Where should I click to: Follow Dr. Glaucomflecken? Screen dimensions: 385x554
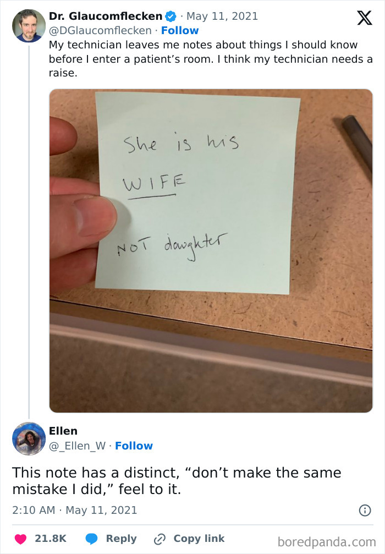click(x=180, y=30)
